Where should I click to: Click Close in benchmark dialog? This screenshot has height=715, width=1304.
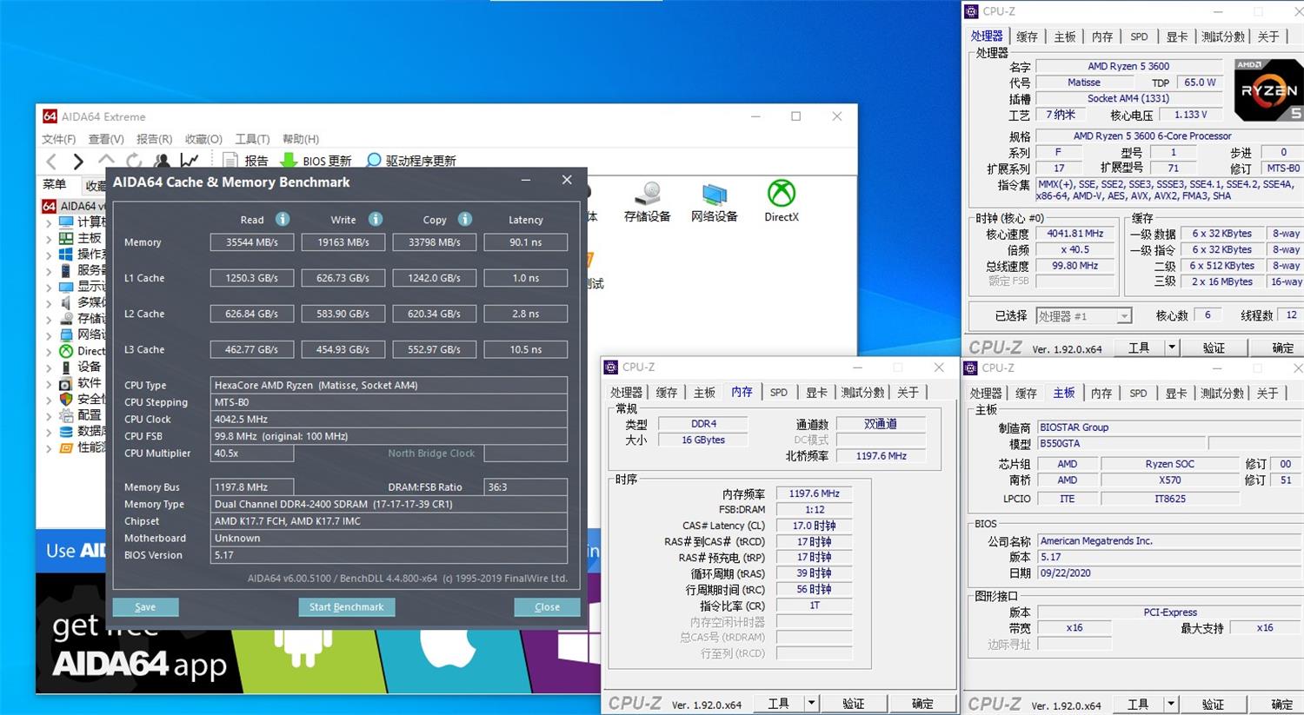click(547, 607)
